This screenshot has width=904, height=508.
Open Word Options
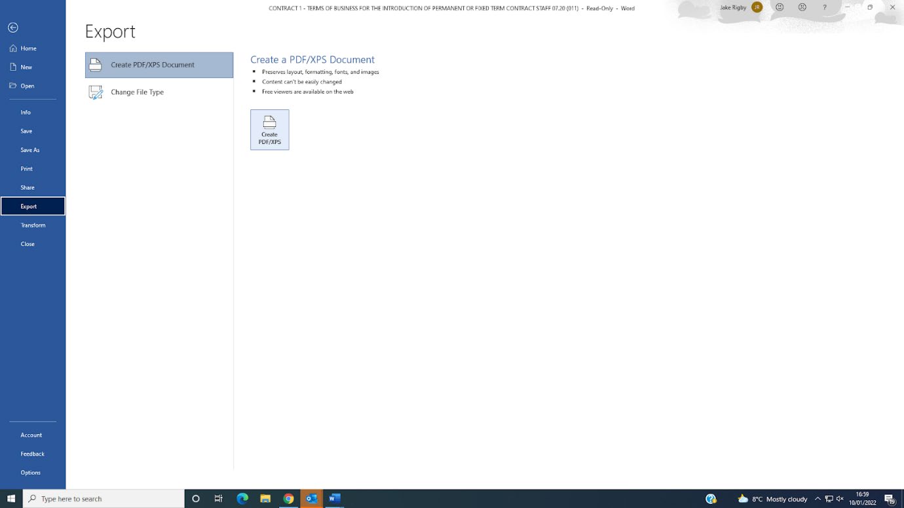(x=30, y=473)
